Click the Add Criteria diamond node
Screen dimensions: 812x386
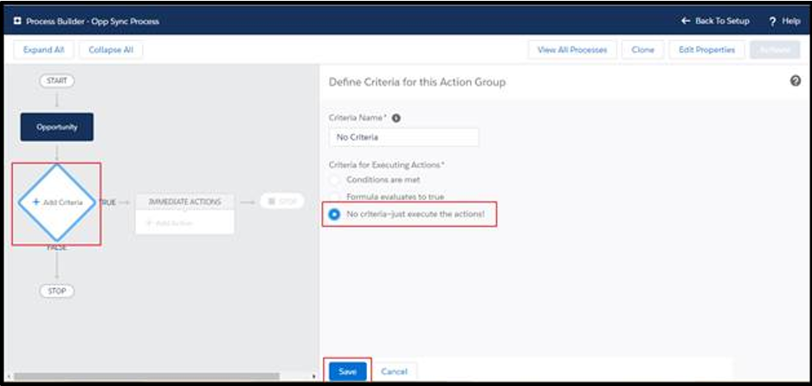pyautogui.click(x=57, y=202)
